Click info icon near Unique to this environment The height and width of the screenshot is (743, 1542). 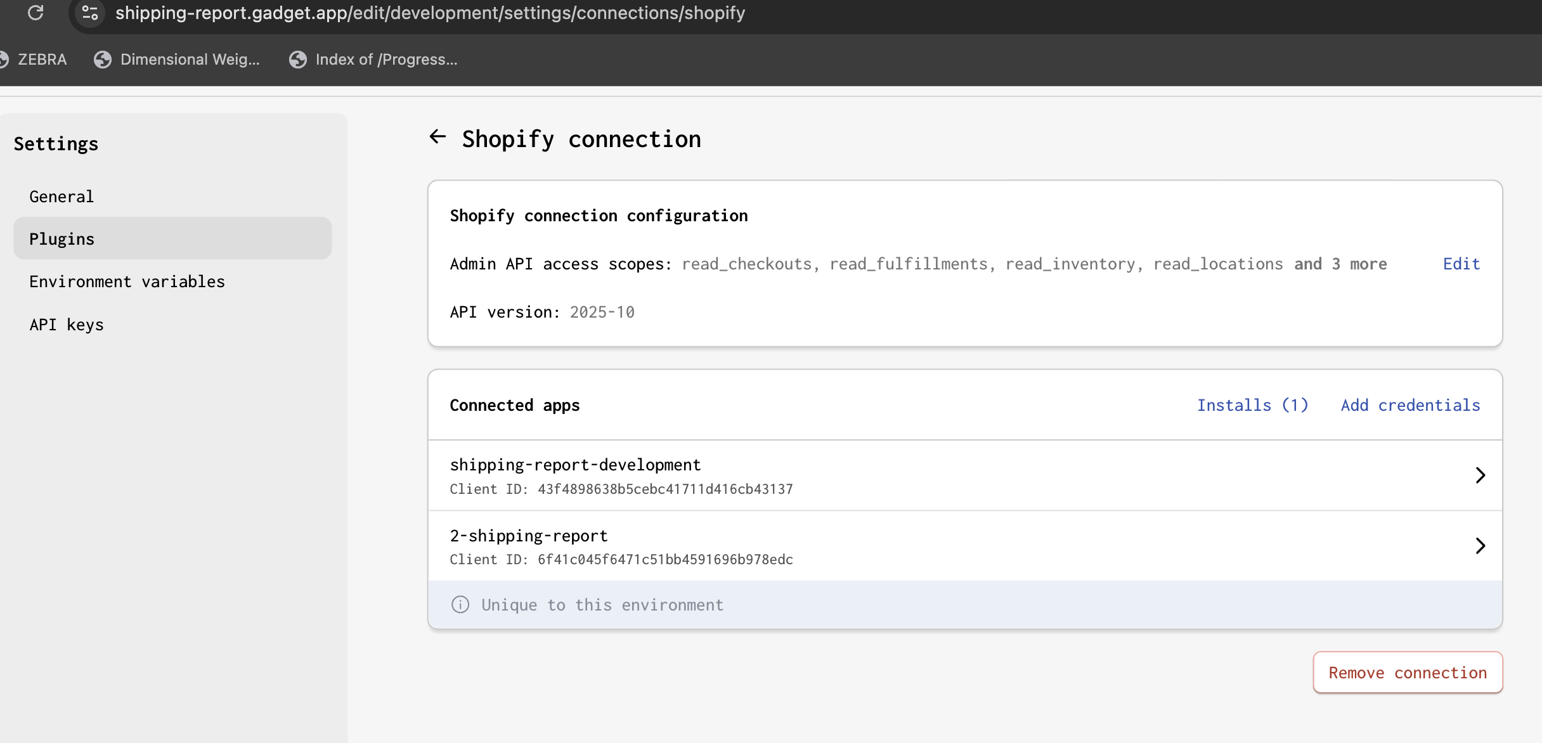(460, 605)
